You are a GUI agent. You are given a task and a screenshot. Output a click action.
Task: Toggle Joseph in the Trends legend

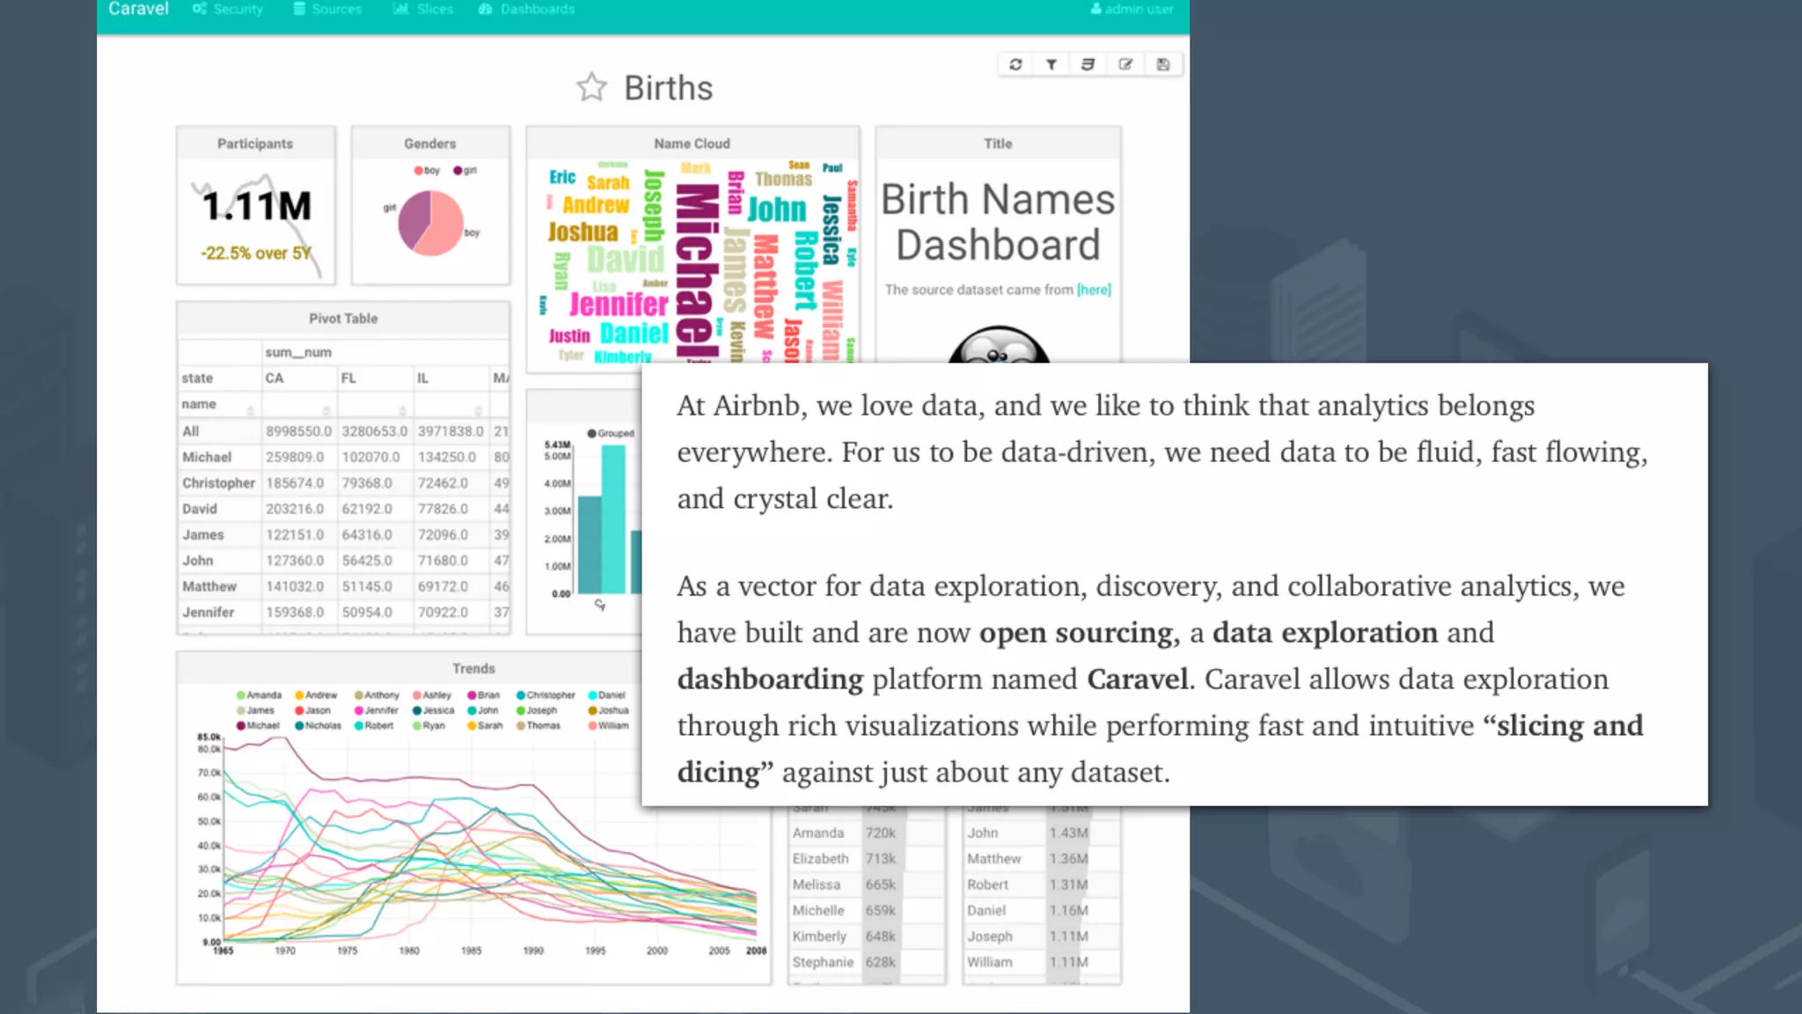537,710
